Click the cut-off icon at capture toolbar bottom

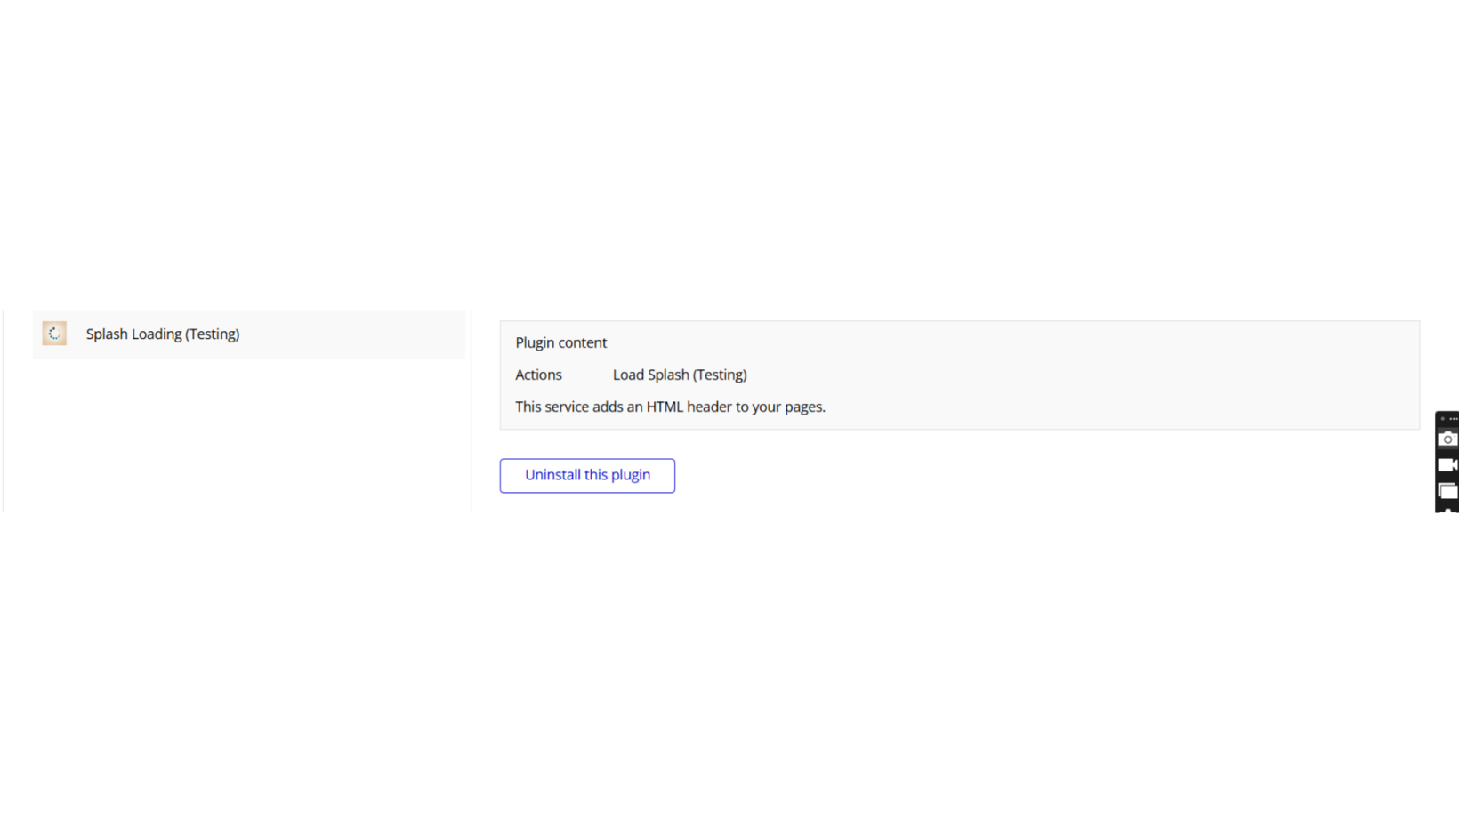pyautogui.click(x=1447, y=510)
